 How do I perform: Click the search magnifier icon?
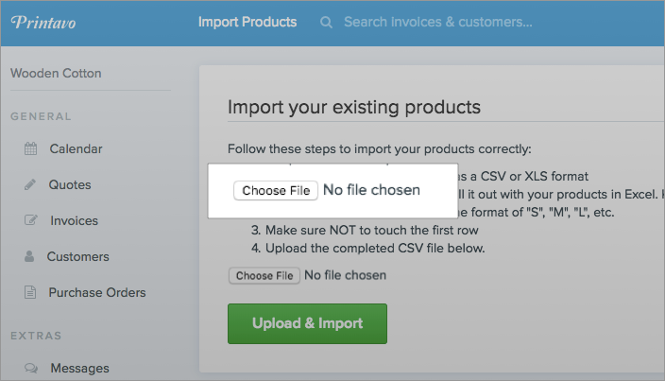pos(326,22)
